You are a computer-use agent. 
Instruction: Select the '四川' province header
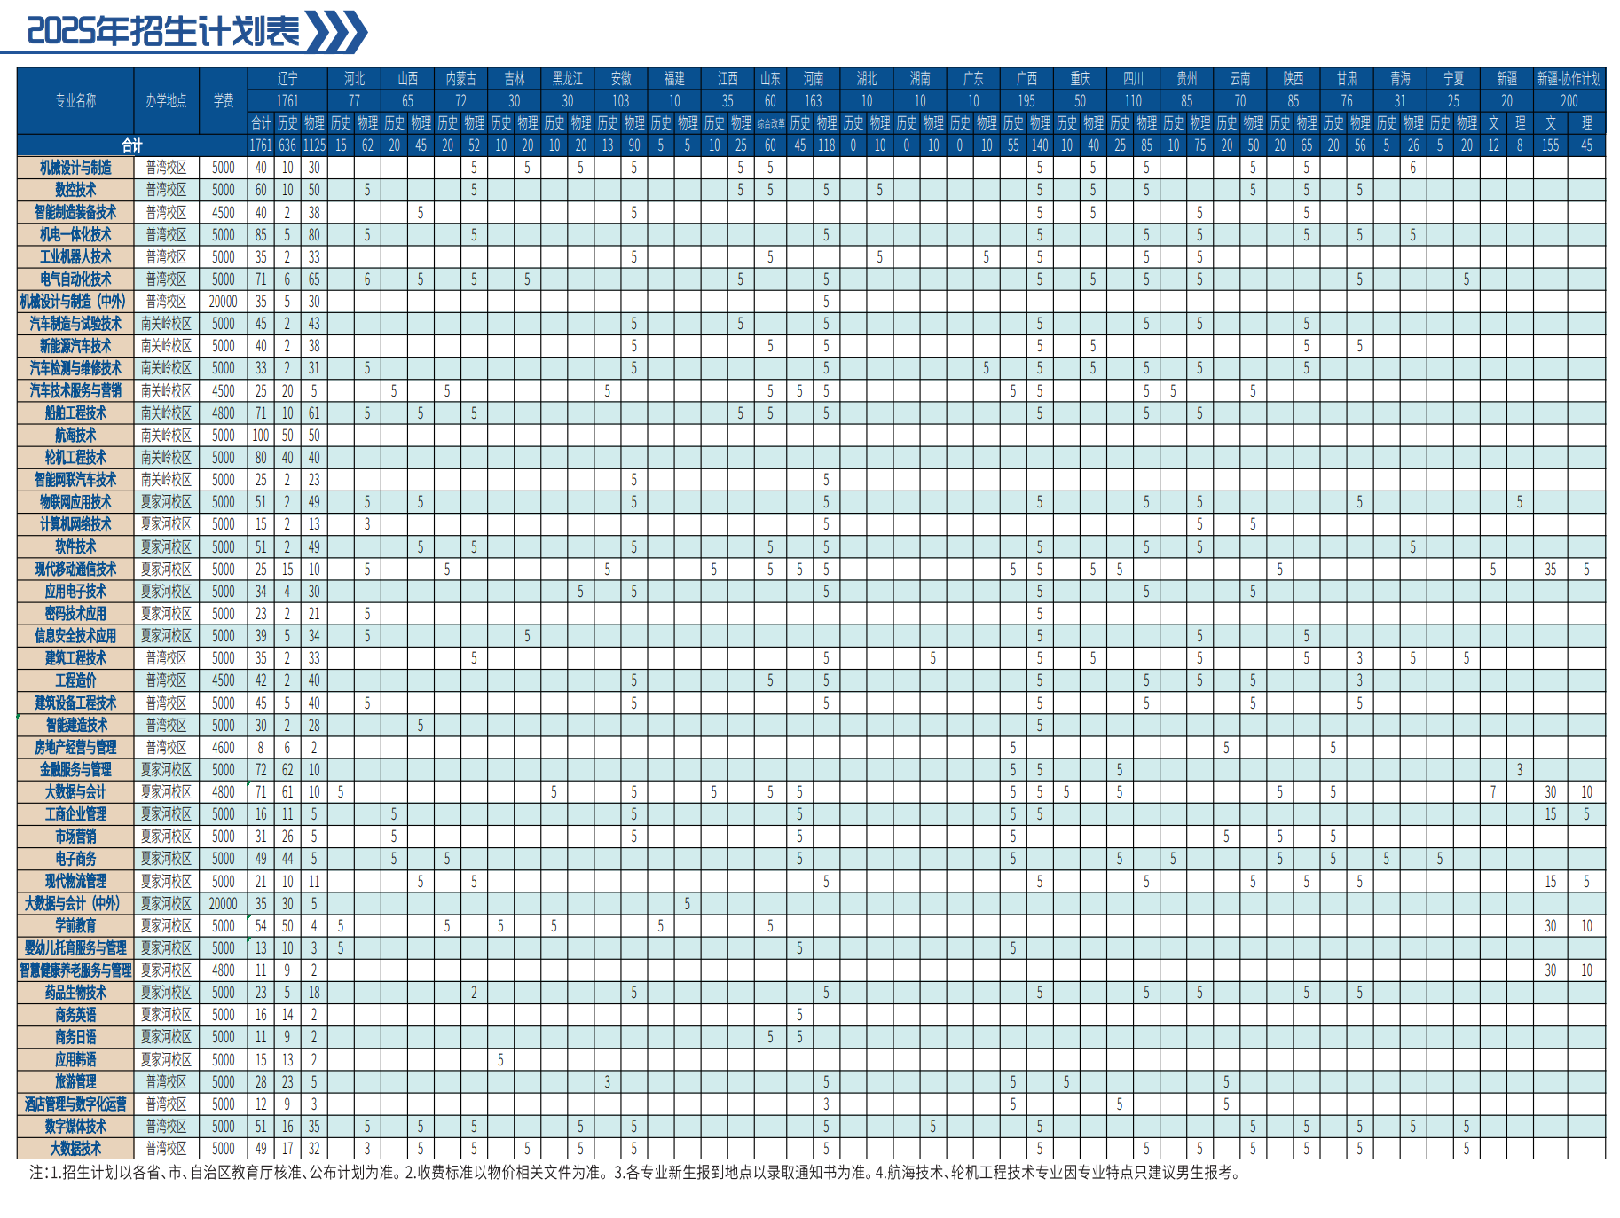[x=1133, y=79]
